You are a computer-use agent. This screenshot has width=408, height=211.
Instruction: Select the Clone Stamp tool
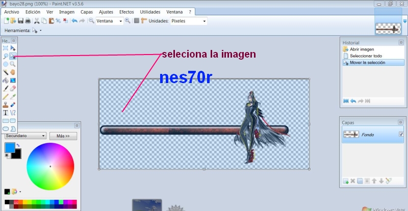click(6, 104)
